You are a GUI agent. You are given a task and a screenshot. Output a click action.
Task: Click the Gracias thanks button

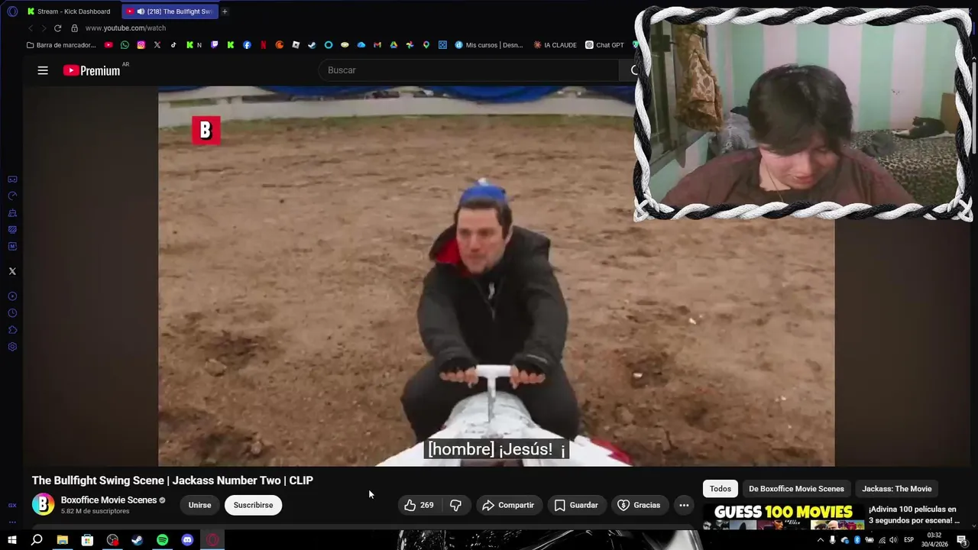(x=639, y=505)
